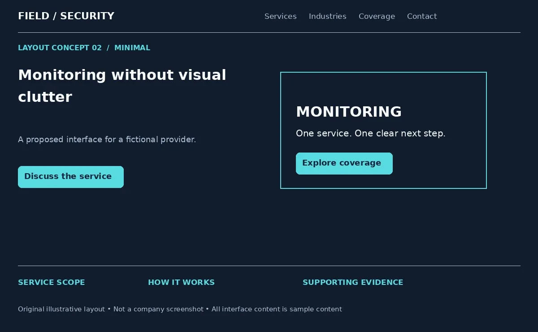Open the Services nav link

(281, 16)
